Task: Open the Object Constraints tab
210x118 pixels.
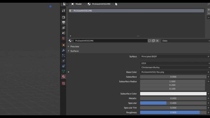Action: (63, 66)
